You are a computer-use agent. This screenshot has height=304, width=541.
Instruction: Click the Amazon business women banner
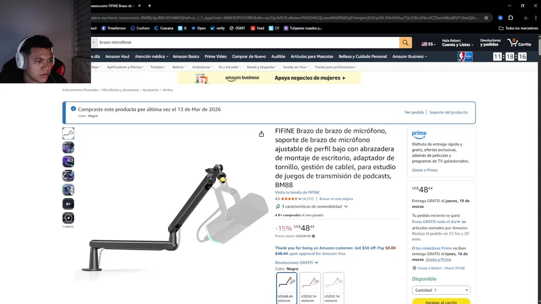point(269,78)
